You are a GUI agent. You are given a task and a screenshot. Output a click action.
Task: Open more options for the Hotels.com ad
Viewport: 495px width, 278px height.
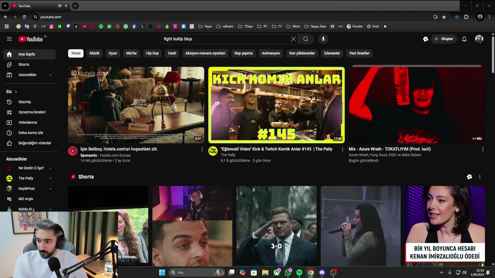tap(202, 149)
